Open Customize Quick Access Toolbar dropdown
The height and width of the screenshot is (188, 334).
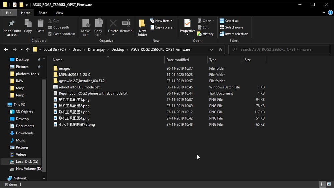tap(27, 5)
